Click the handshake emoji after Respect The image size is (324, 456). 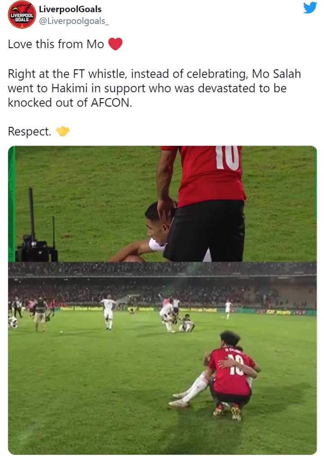[63, 131]
